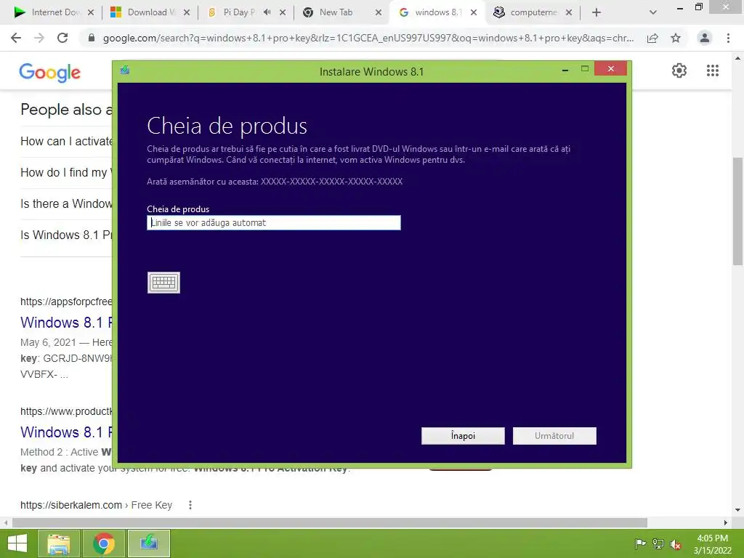Open Google settings gear
744x558 pixels.
click(x=679, y=70)
